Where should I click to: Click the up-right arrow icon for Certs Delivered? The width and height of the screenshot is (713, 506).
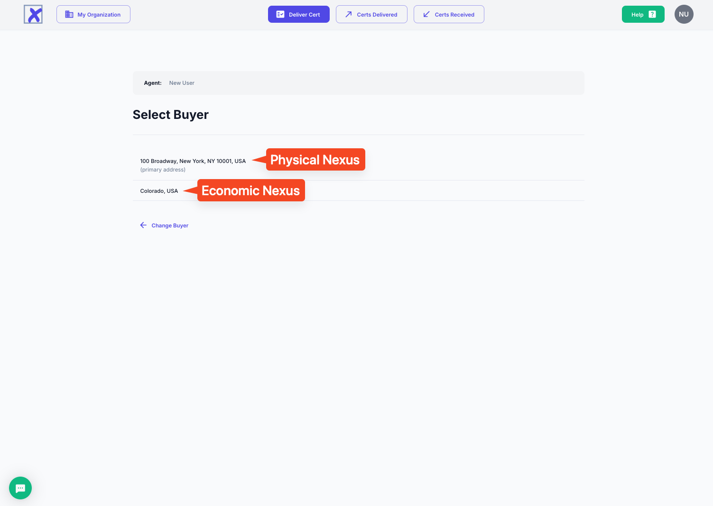pyautogui.click(x=349, y=14)
